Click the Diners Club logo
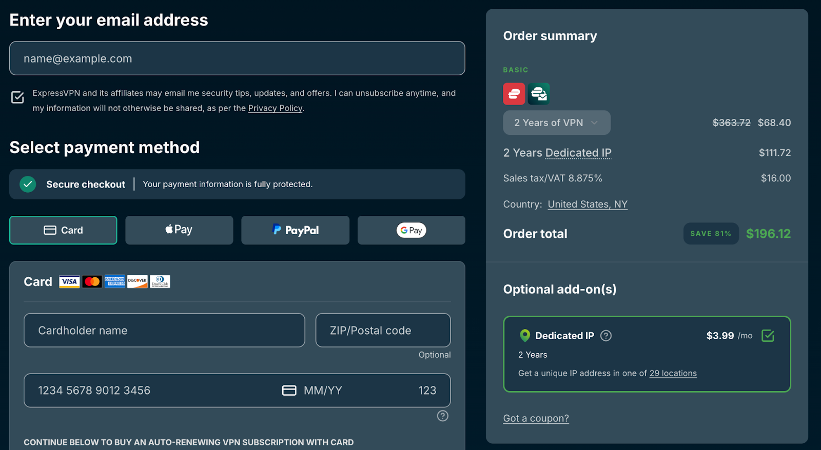 160,281
